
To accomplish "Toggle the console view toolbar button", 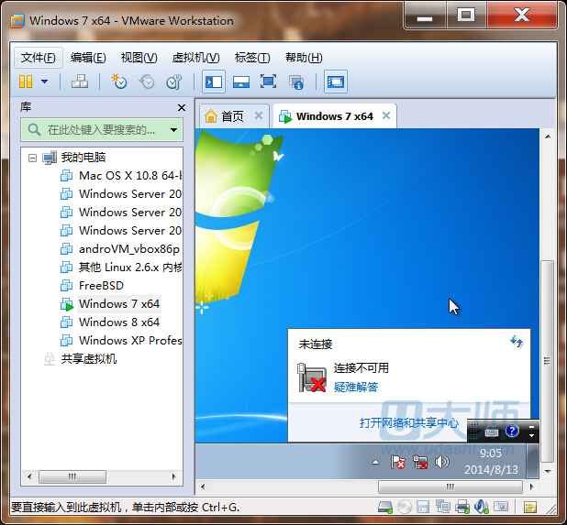I will [x=336, y=82].
